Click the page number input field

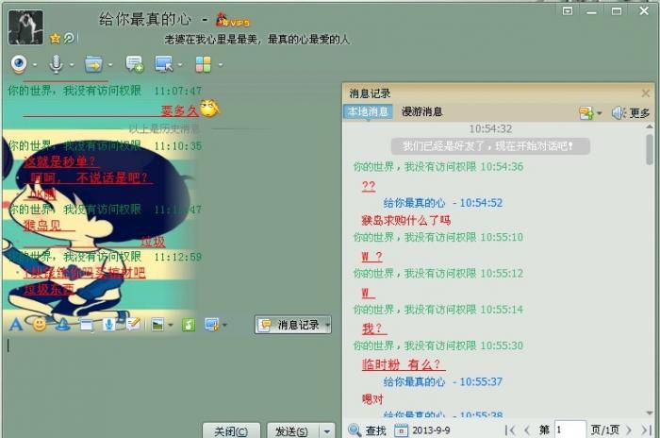click(x=570, y=430)
